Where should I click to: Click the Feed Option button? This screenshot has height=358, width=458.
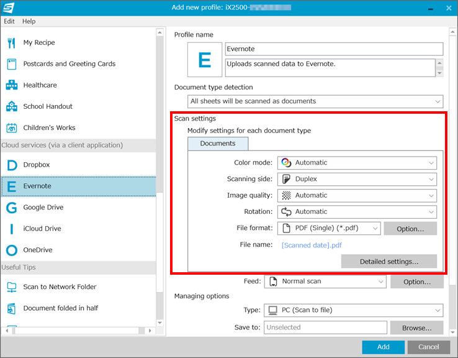point(417,282)
